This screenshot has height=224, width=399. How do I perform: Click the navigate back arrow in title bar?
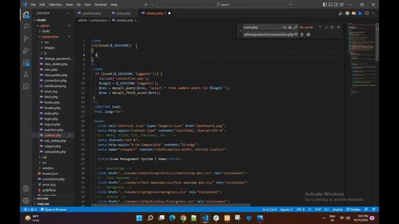146,4
